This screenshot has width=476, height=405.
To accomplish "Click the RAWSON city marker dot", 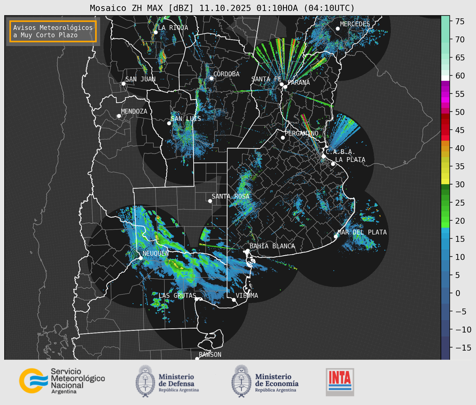I will [x=197, y=359].
